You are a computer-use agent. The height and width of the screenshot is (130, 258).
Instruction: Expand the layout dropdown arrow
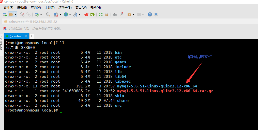coord(143,15)
